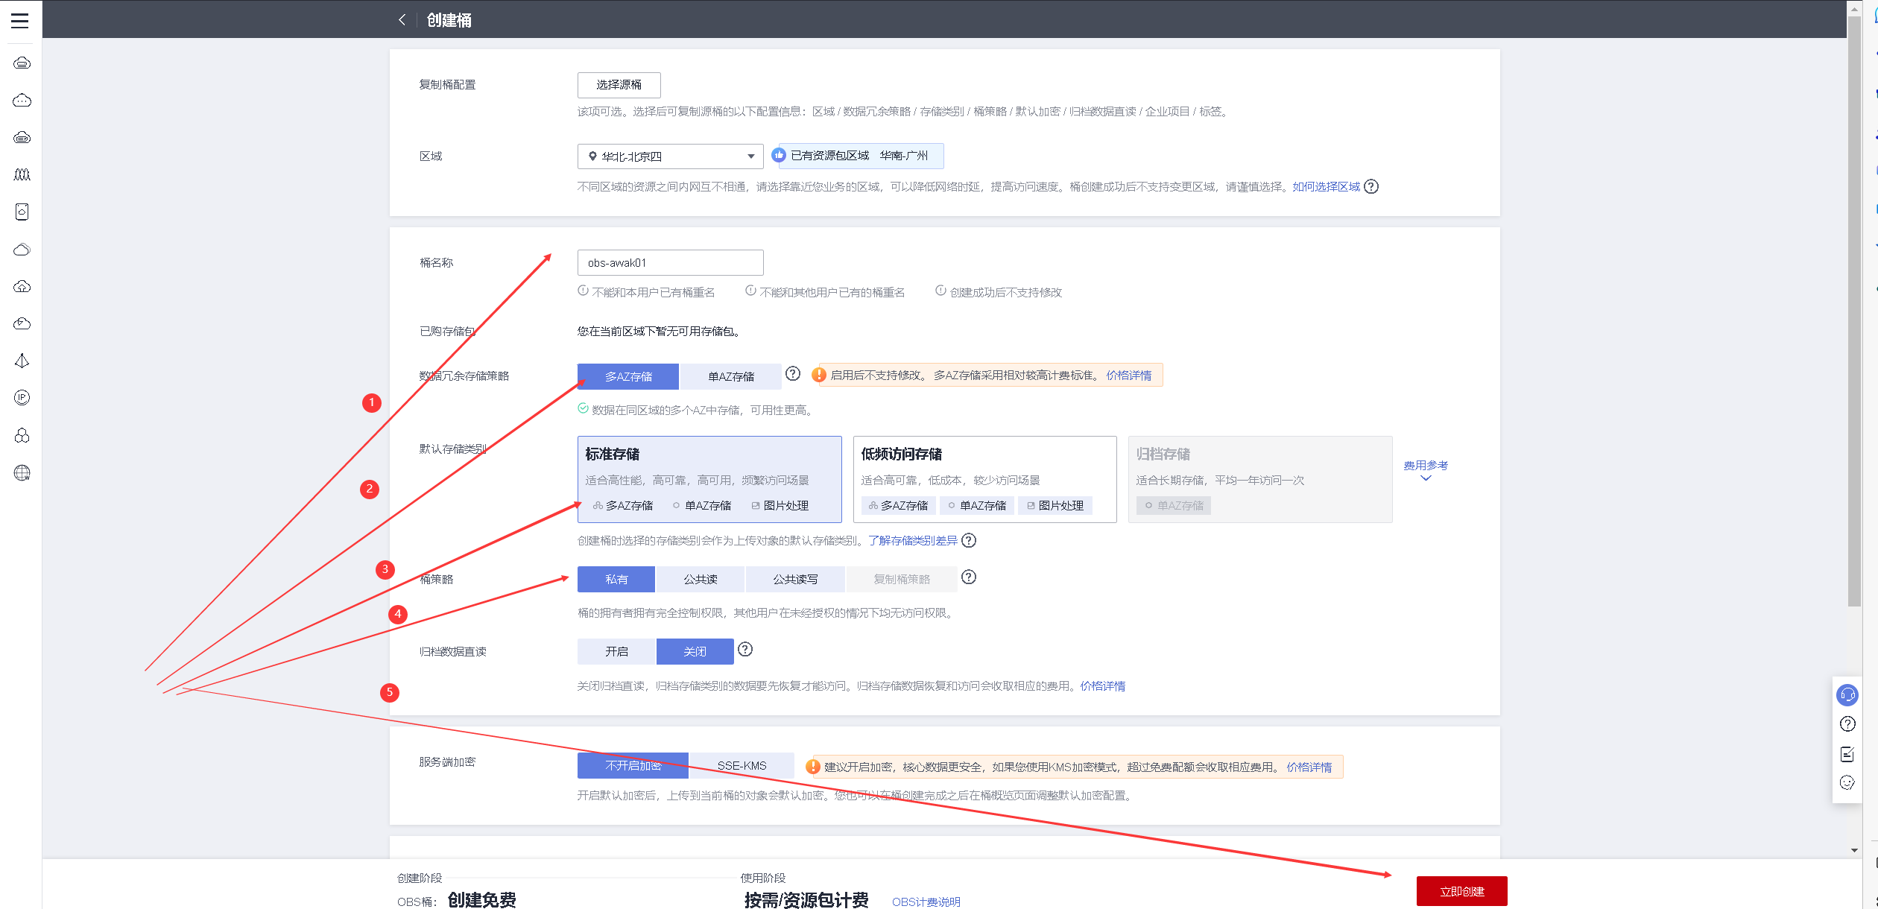Turn on 归档数据直读 with 开启

616,651
